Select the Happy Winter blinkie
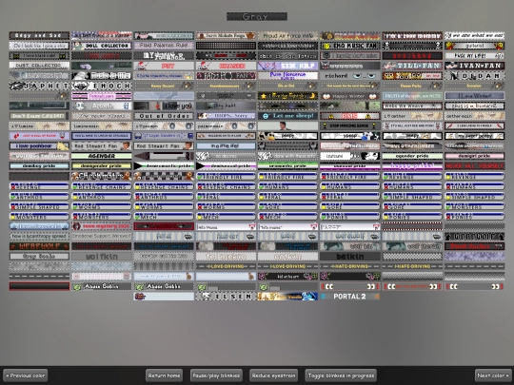 click(x=350, y=96)
